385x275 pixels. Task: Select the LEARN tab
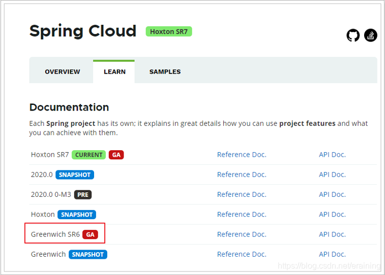pos(114,72)
